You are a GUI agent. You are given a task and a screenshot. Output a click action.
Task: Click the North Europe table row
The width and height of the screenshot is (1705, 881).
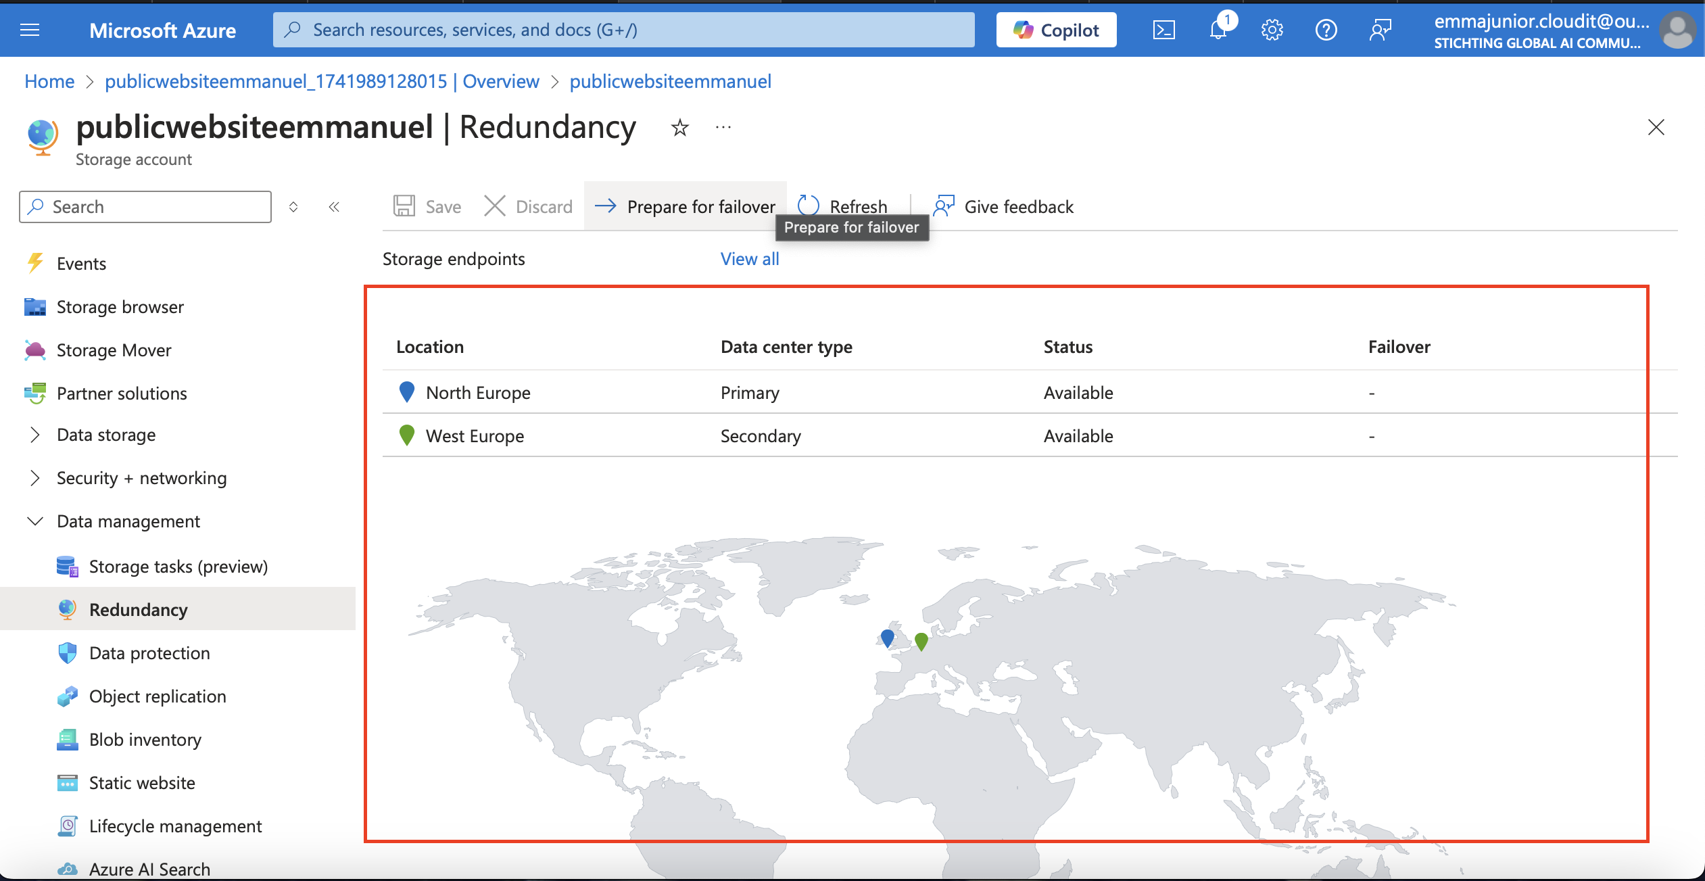point(1030,392)
